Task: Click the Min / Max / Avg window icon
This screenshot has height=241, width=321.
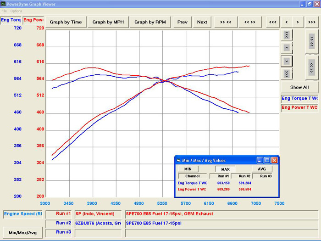Action: [x=178, y=161]
